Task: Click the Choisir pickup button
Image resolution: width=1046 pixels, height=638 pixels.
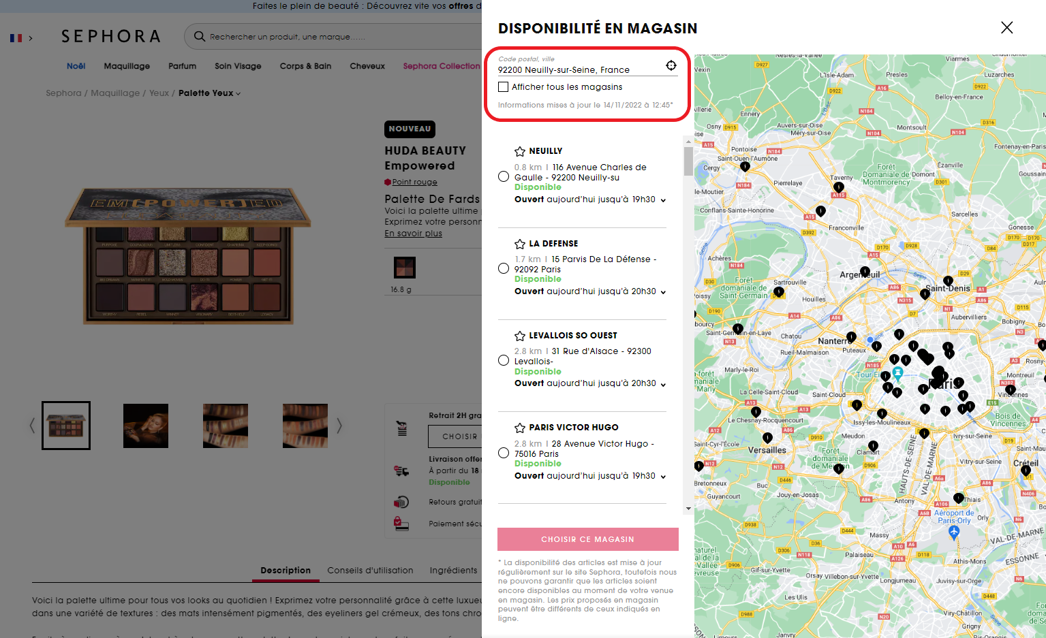Action: pyautogui.click(x=455, y=436)
